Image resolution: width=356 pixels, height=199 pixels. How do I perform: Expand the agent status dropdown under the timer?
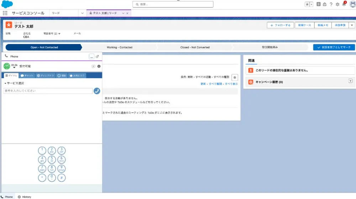pyautogui.click(x=15, y=68)
